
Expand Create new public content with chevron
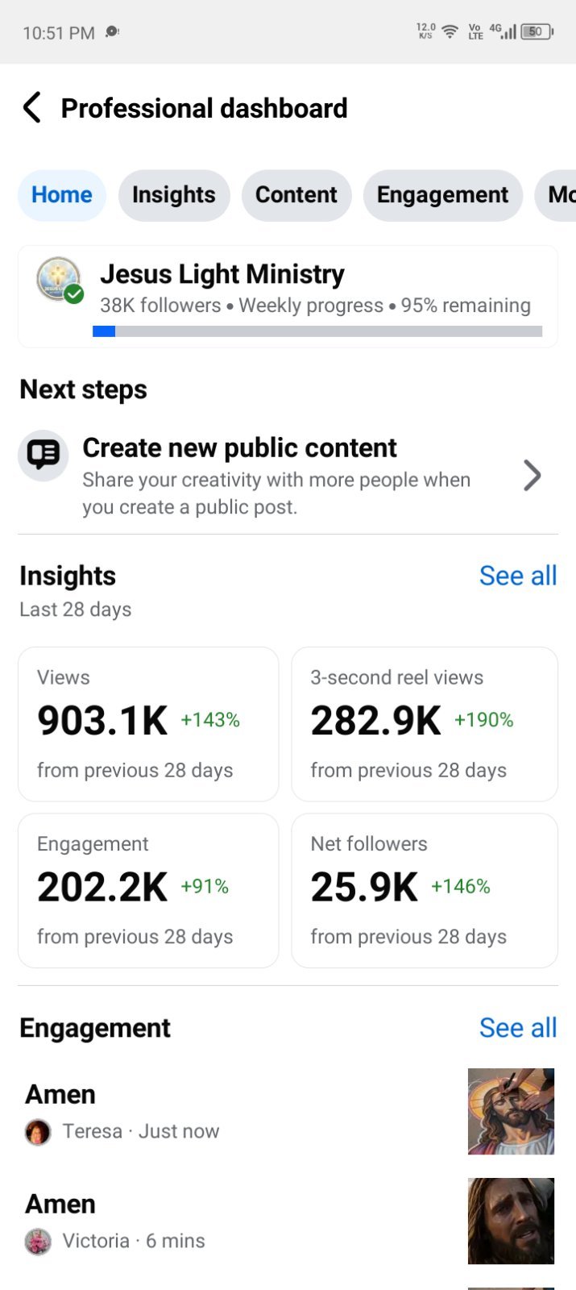[532, 476]
